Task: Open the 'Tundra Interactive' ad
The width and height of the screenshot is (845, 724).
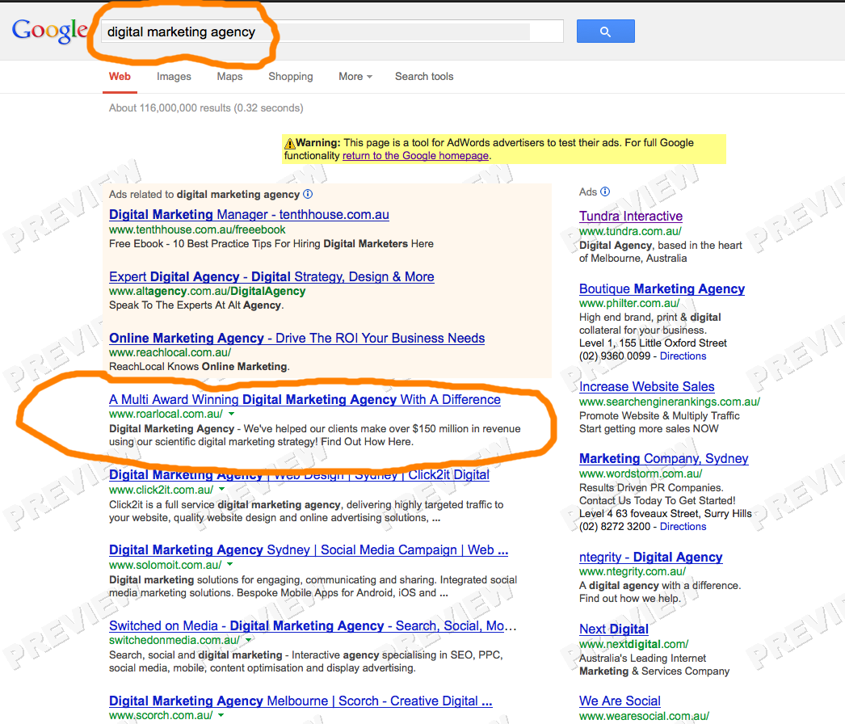Action: coord(631,217)
